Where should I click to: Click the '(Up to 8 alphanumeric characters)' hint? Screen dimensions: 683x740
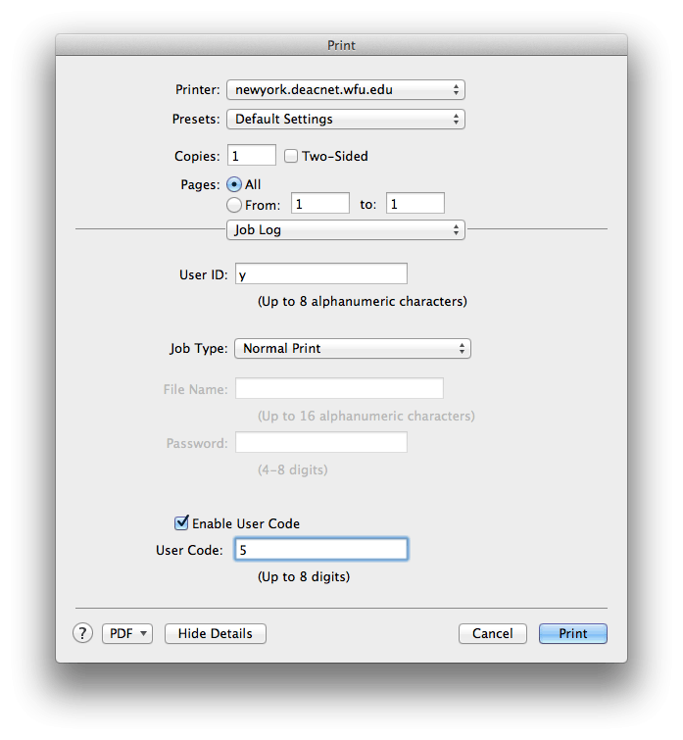pos(363,302)
